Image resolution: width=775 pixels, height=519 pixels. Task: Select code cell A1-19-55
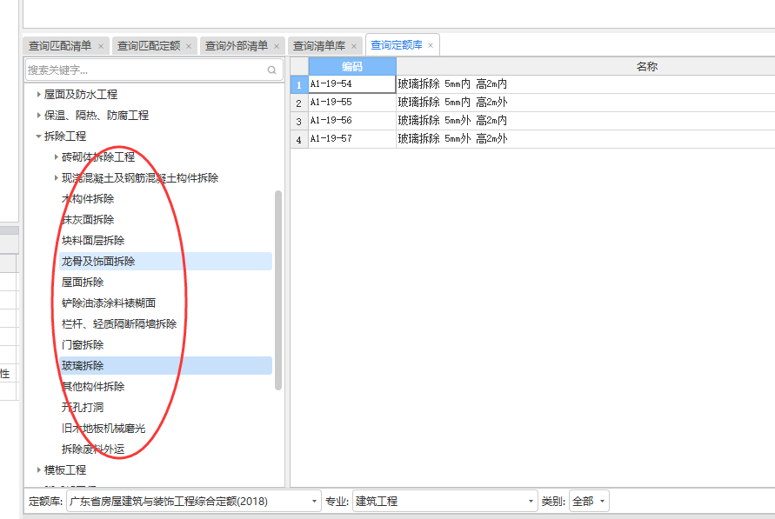352,103
